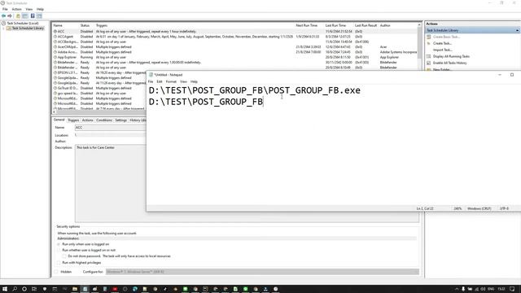The width and height of the screenshot is (521, 293).
Task: Click the yellow folder Up One Level toolbar icon
Action: point(18,16)
